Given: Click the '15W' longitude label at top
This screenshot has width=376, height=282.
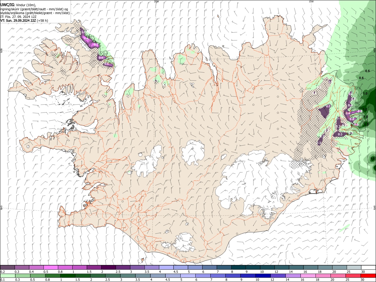Looking at the screenshot, I should (311, 1).
